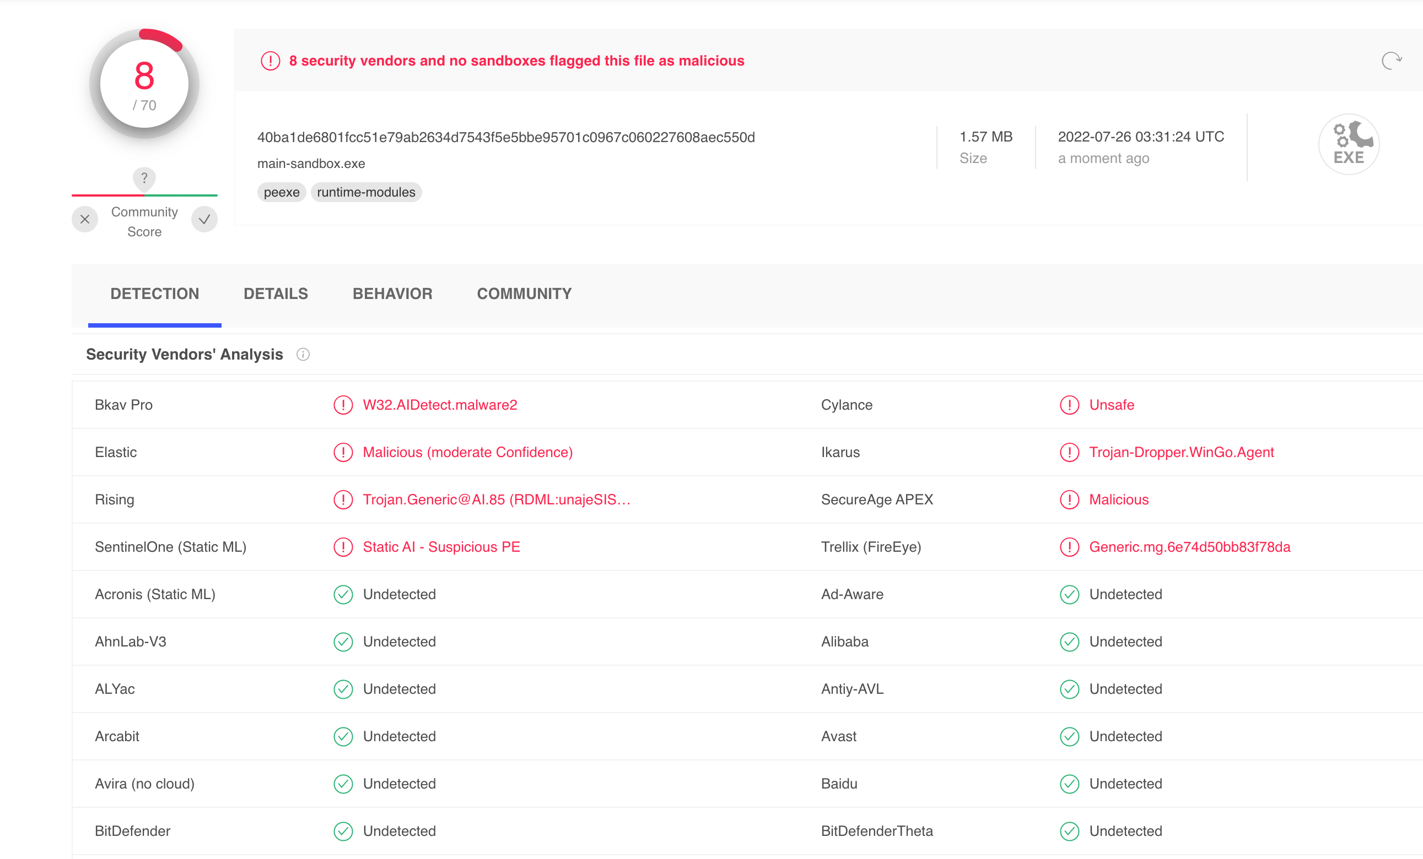
Task: Click the peexe tag
Action: tap(281, 192)
